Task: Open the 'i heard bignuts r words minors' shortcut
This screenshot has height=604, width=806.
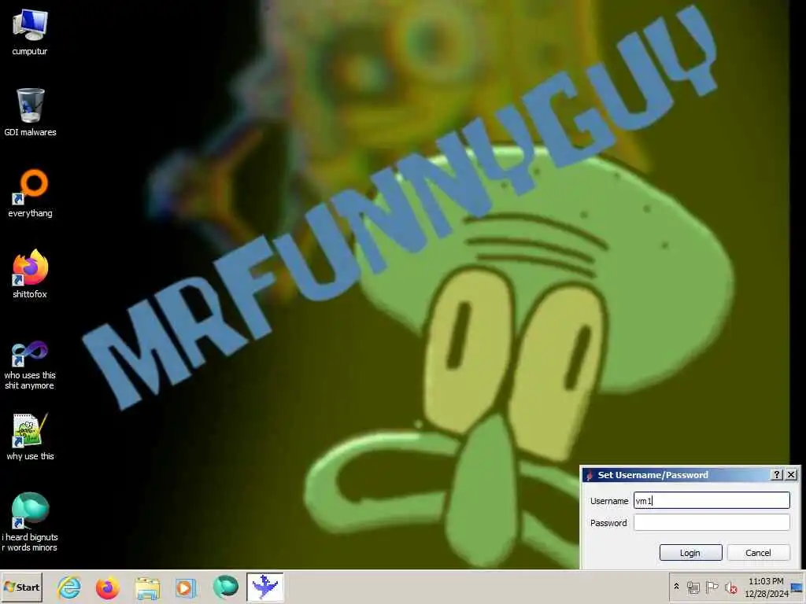Action: point(30,522)
